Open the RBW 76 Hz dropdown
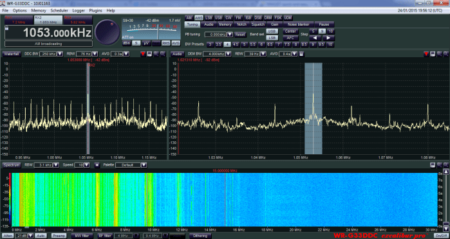 point(95,54)
